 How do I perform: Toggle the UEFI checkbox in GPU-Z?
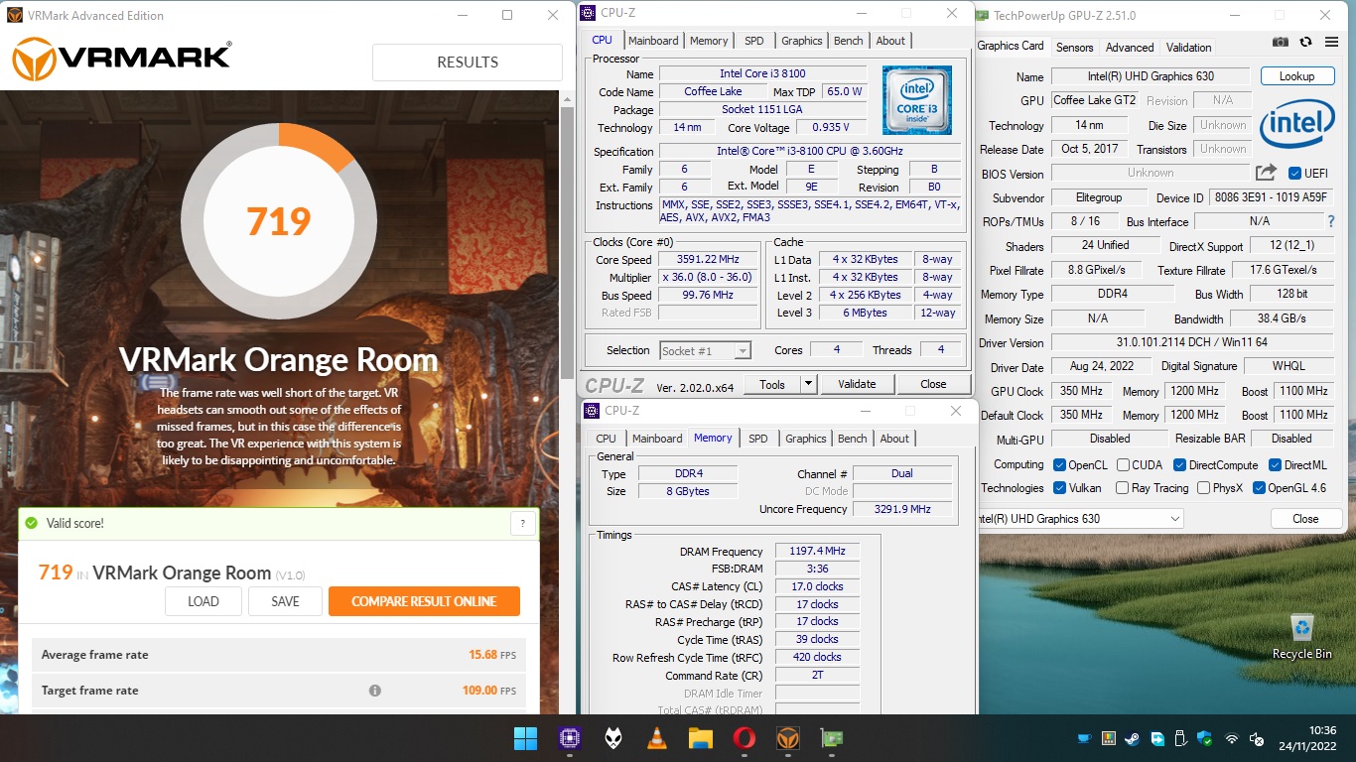(1294, 174)
